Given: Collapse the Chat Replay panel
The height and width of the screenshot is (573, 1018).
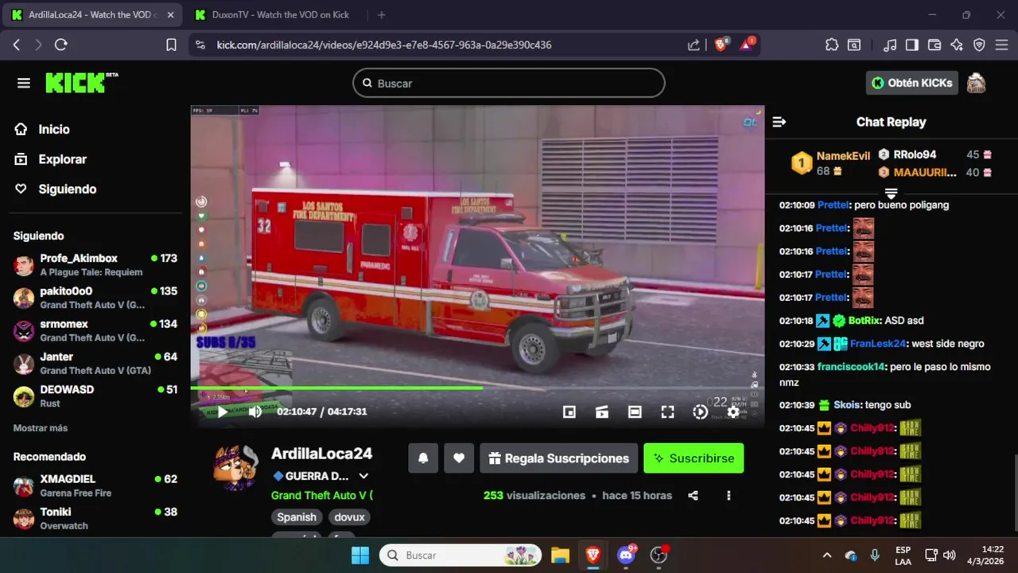Looking at the screenshot, I should point(779,122).
